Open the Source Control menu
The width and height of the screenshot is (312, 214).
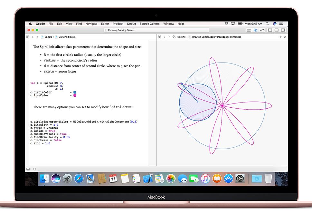[149, 24]
